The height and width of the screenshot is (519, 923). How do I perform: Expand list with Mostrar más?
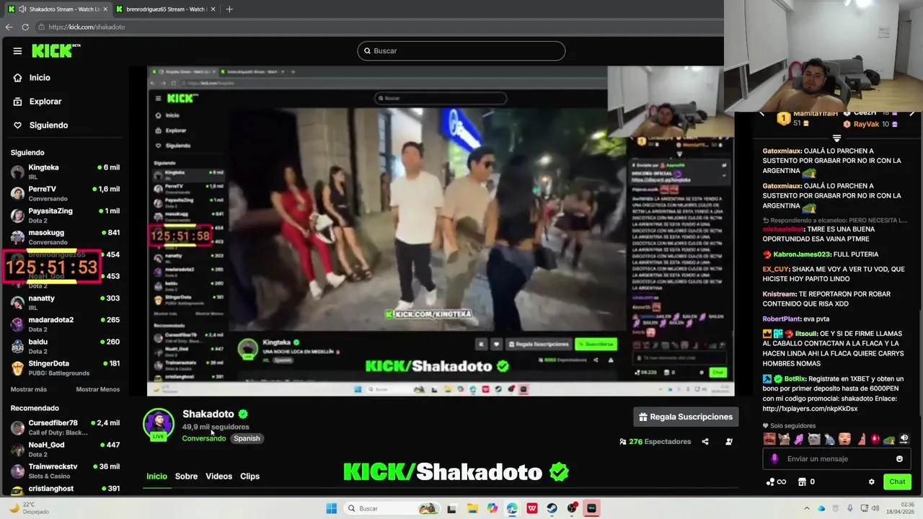click(x=29, y=389)
